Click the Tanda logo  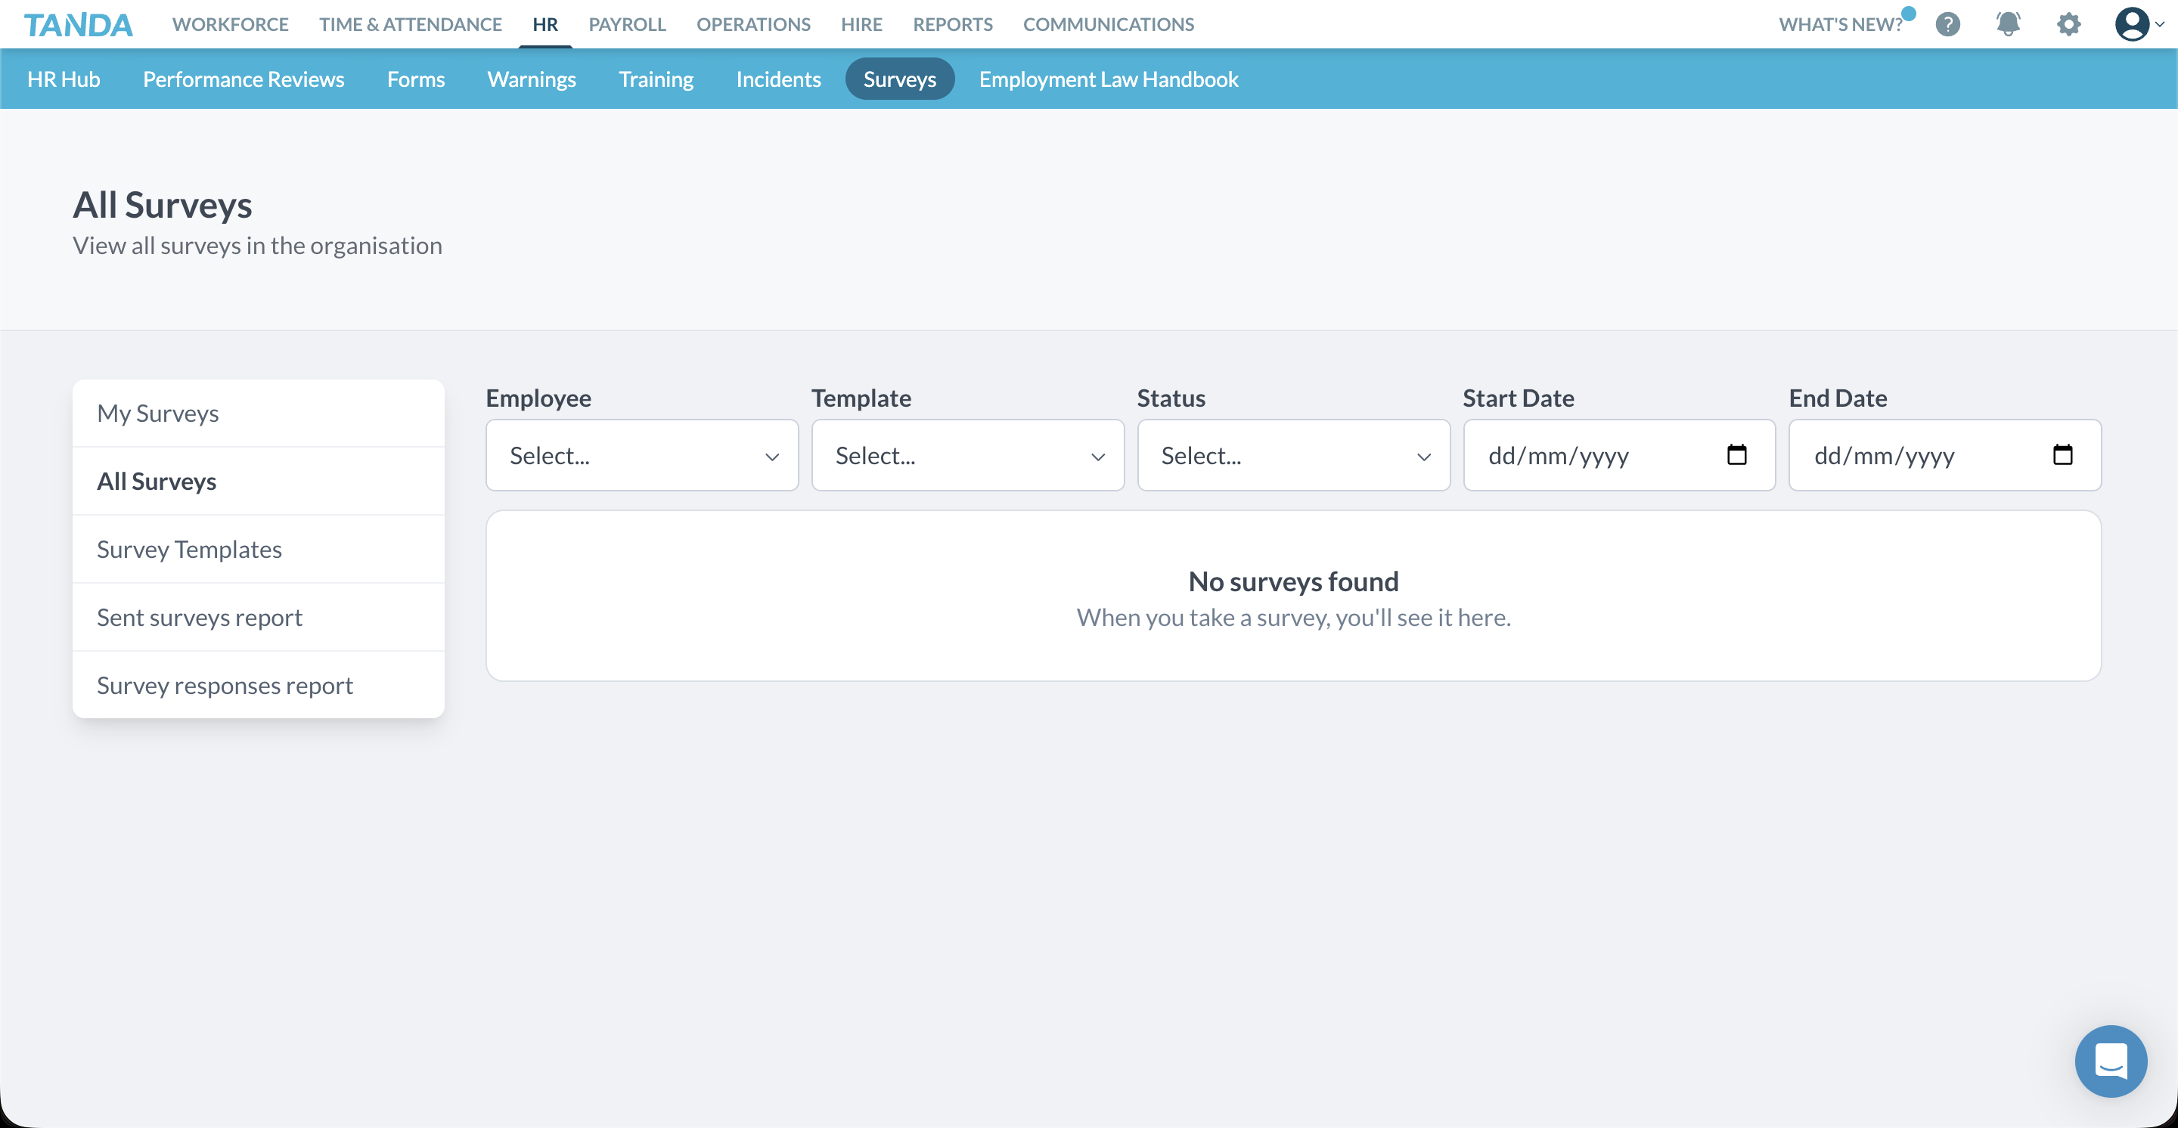(x=78, y=24)
